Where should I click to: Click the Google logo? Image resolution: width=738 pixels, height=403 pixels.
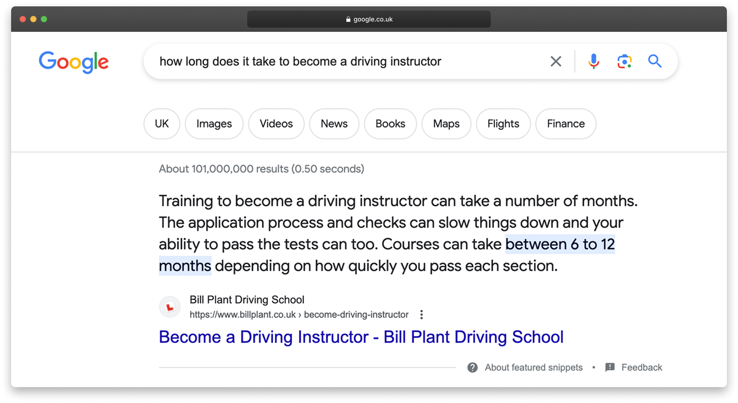click(x=74, y=62)
